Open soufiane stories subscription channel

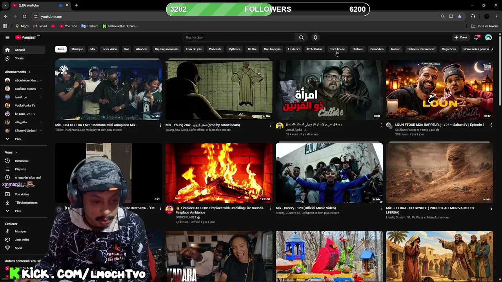pyautogui.click(x=24, y=89)
